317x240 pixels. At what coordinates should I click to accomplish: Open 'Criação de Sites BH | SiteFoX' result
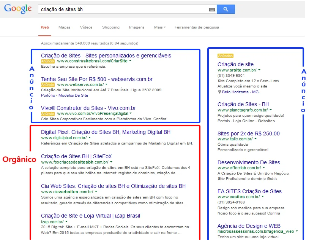pos(76,156)
